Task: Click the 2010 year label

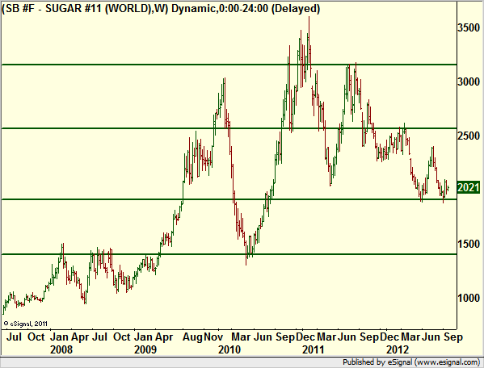Action: click(x=229, y=349)
